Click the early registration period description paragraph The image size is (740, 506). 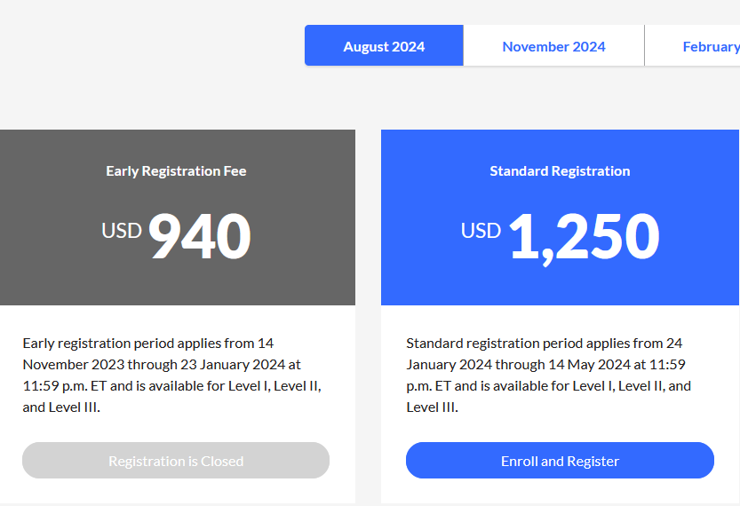[x=171, y=375]
